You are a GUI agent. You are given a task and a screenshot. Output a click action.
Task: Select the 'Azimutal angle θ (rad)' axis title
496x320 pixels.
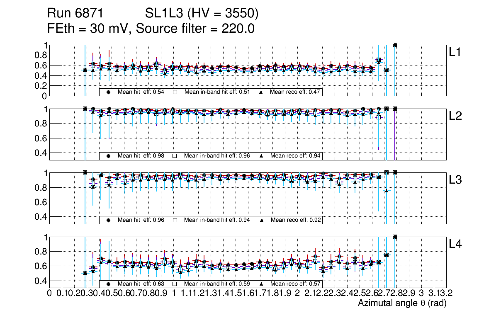[402, 304]
